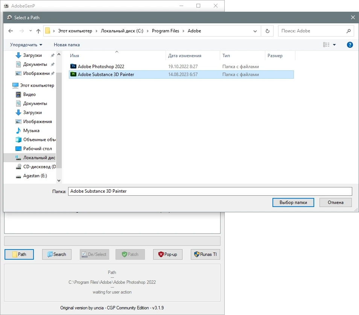Select 'Локальный диск (C:)' breadcrumb
359x315 pixels.
pos(122,31)
